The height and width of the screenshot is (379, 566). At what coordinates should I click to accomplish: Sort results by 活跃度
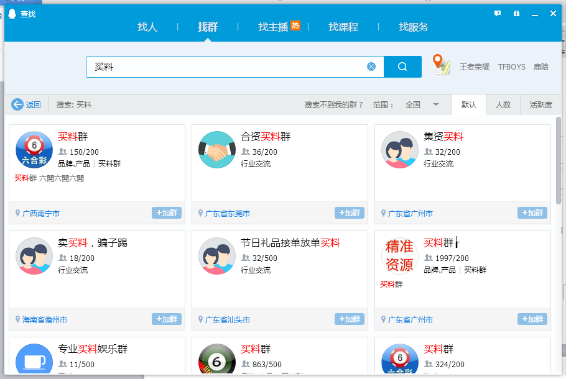coord(540,104)
